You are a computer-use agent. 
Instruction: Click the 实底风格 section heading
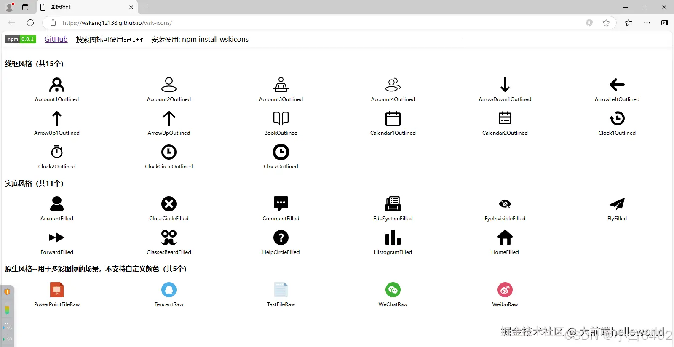point(34,183)
